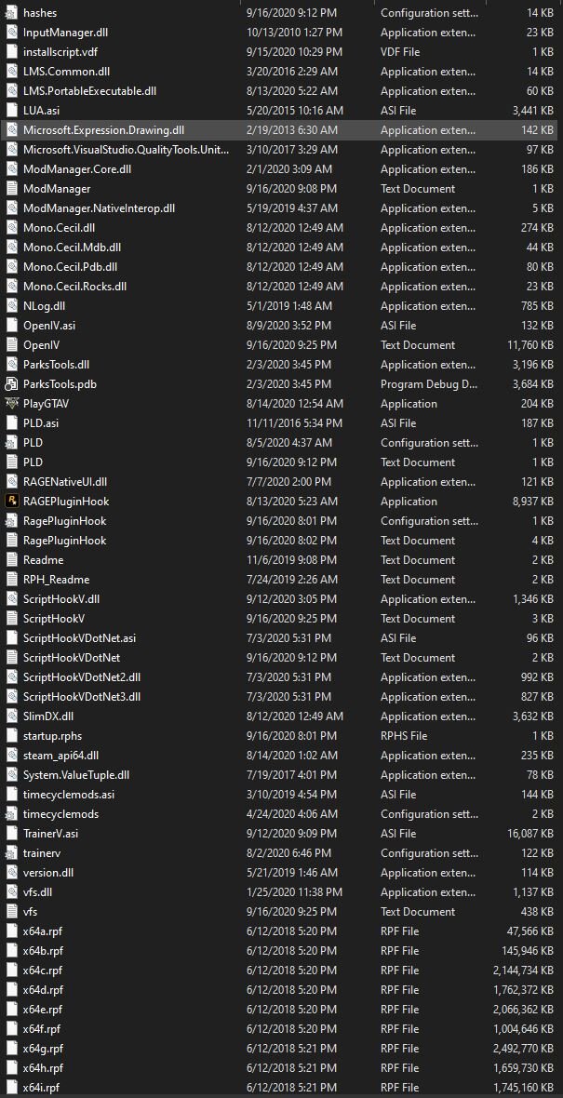Click the startup.rphs file icon
This screenshot has width=563, height=1098.
point(11,736)
